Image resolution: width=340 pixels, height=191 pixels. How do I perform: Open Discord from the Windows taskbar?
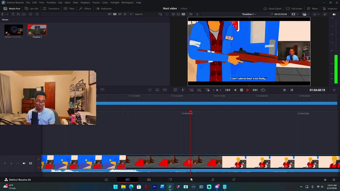point(217,187)
